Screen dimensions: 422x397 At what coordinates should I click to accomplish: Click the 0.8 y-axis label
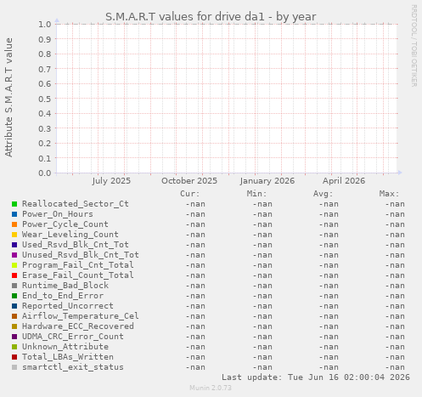click(x=45, y=54)
